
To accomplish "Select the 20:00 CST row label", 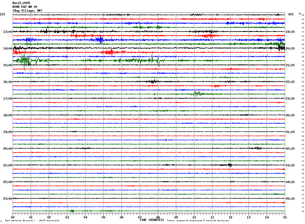I will click(x=8, y=149).
